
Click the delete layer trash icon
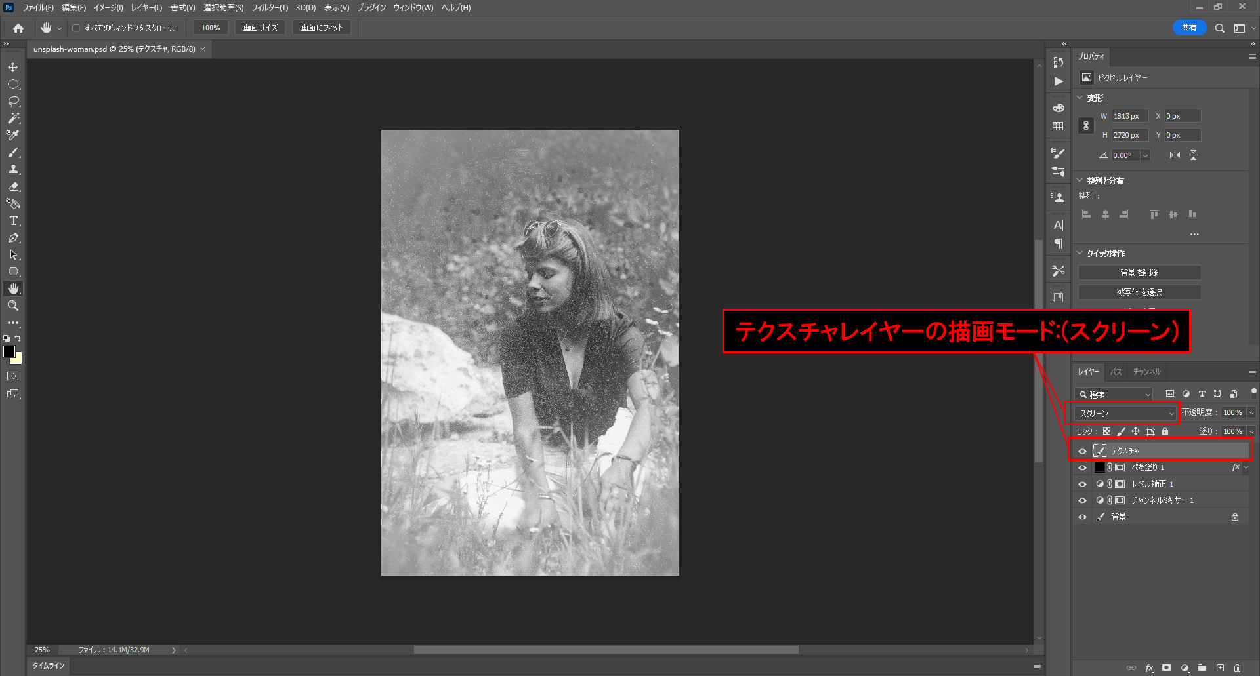coord(1237,668)
